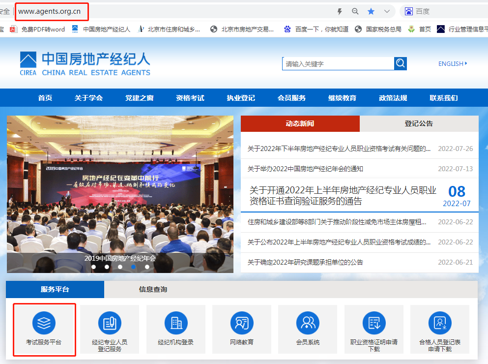Open the 资格考试 navigation menu
The width and height of the screenshot is (488, 364).
[x=190, y=98]
